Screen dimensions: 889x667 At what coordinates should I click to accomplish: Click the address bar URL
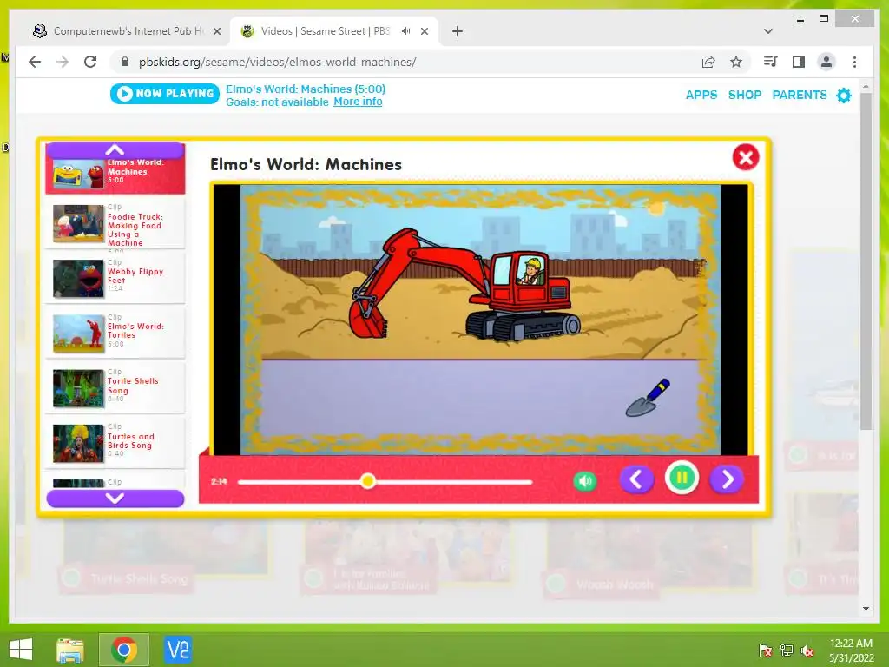(x=277, y=62)
